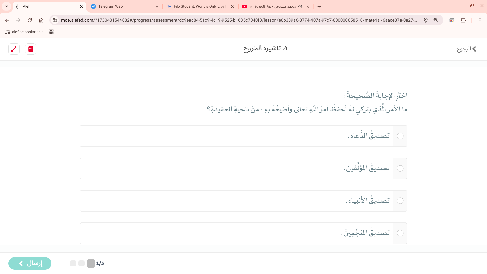The height and width of the screenshot is (274, 487).
Task: Click the red expand fullscreen icon
Action: (14, 49)
